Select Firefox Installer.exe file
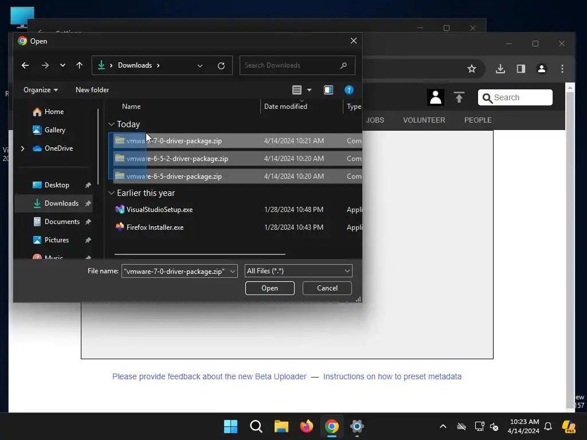This screenshot has width=587, height=440. (155, 227)
